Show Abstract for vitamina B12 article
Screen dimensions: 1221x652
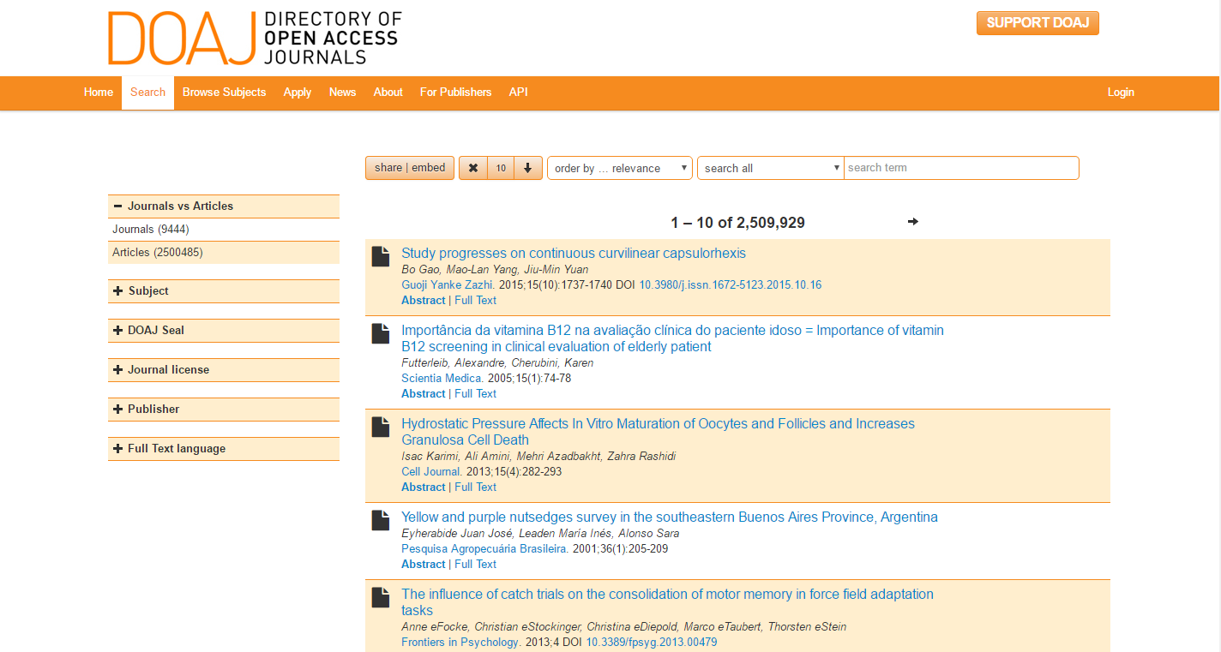[x=424, y=394]
